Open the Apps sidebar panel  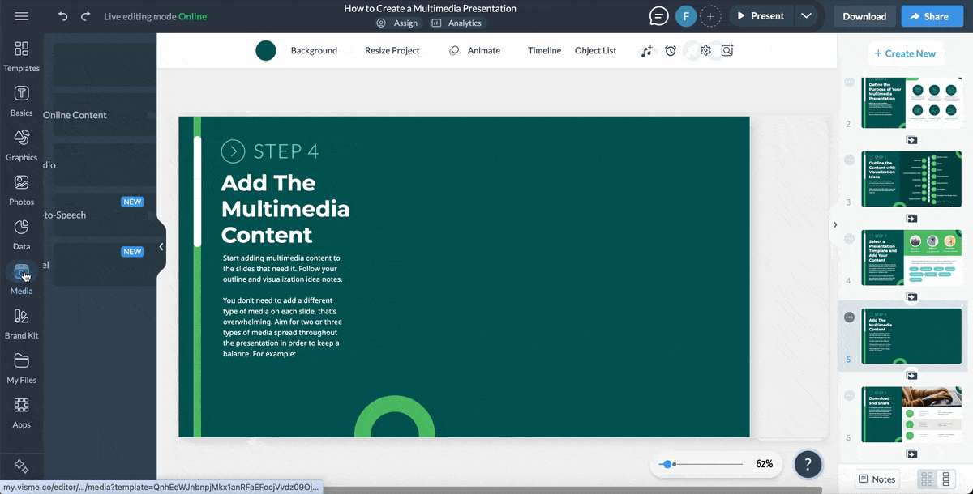point(22,412)
